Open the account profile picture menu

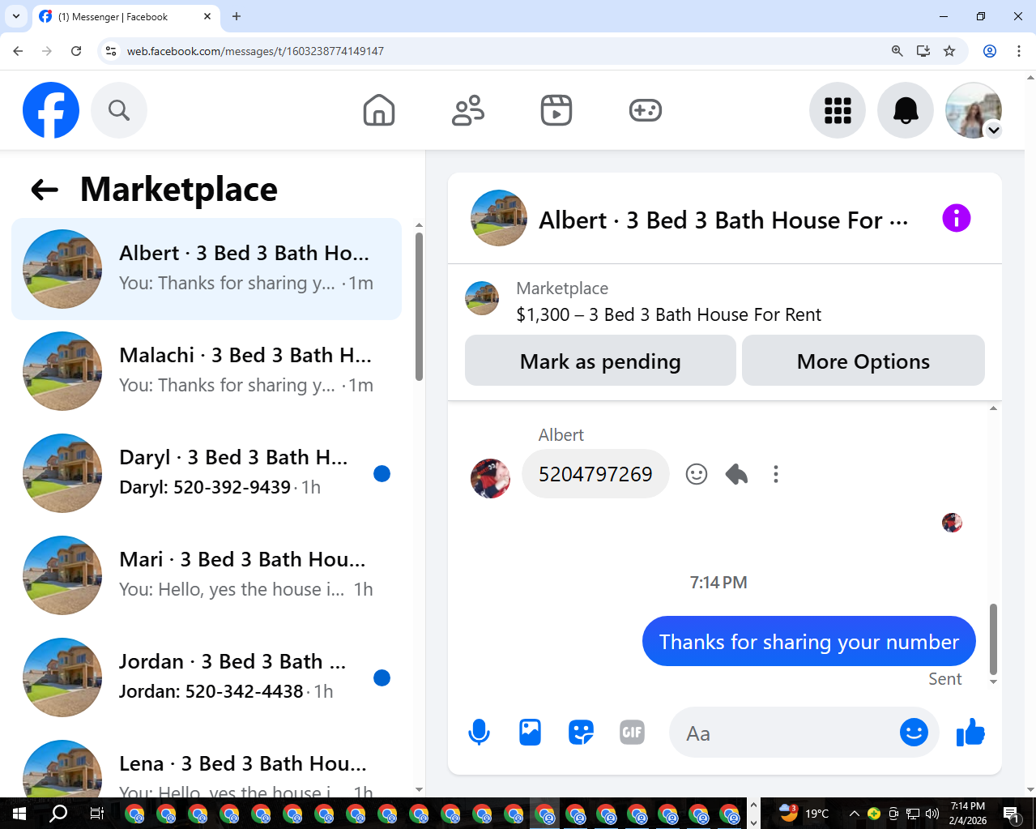pos(974,110)
